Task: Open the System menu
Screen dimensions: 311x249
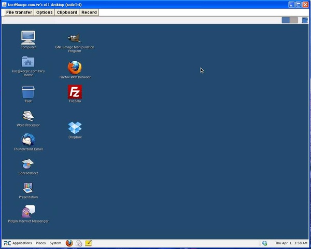Action: coord(55,243)
